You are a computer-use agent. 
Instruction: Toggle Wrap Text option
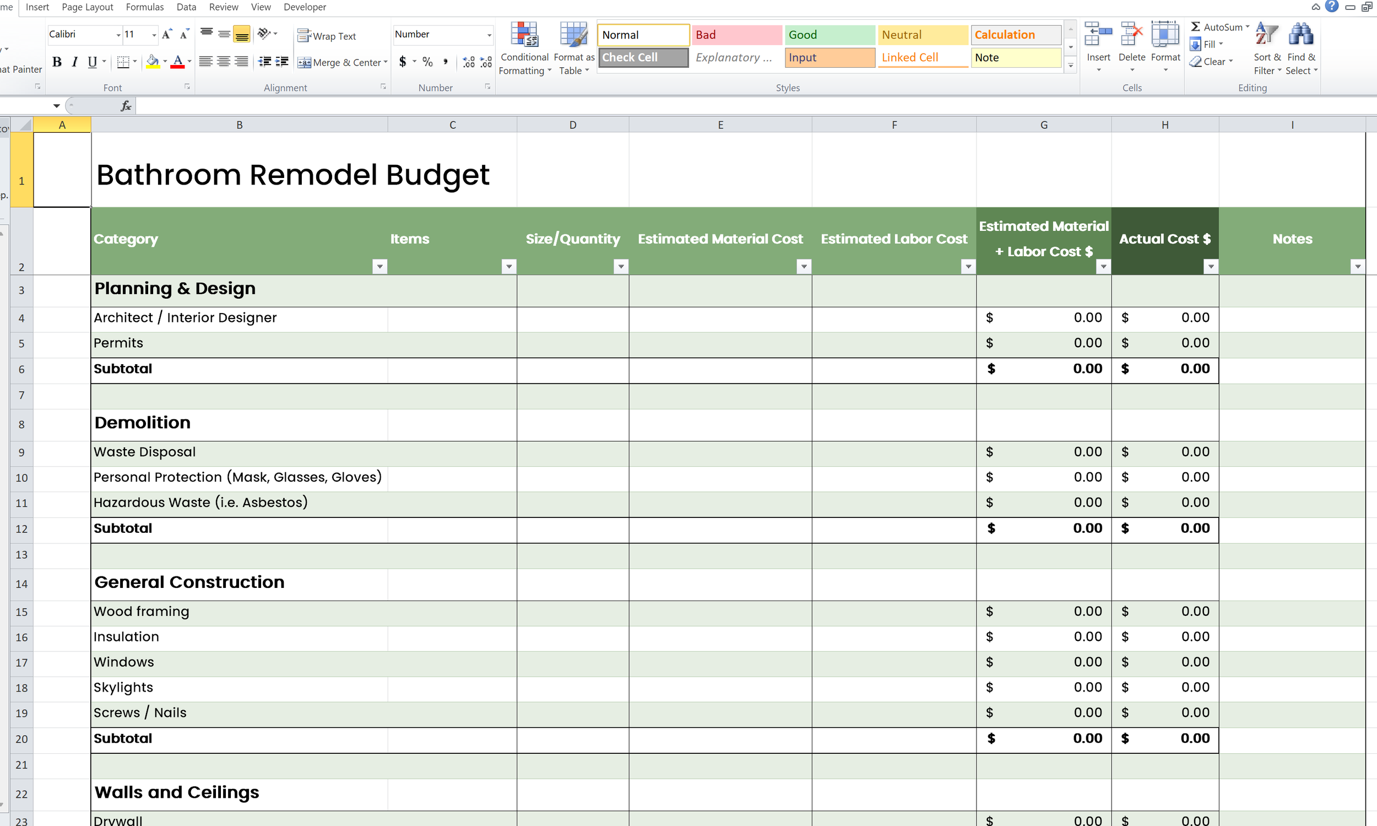click(327, 36)
